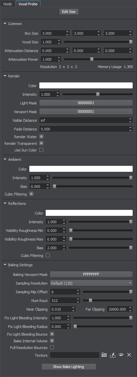Click down arrow on Voxel Size stepper
The width and height of the screenshot is (137, 377).
pyautogui.click(x=59, y=43)
